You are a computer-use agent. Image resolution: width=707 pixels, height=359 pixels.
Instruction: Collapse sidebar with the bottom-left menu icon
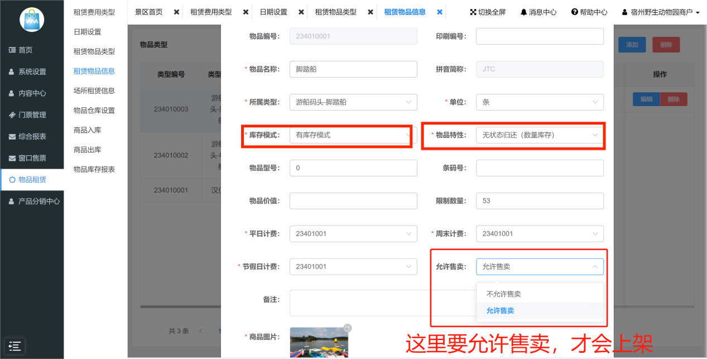[x=15, y=346]
